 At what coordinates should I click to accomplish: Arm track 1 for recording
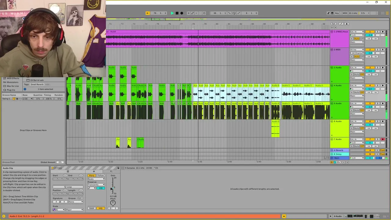[383, 32]
